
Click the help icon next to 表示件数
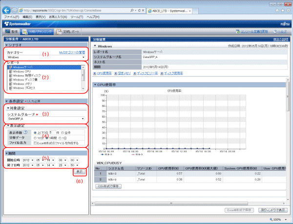pyautogui.click(x=24, y=132)
